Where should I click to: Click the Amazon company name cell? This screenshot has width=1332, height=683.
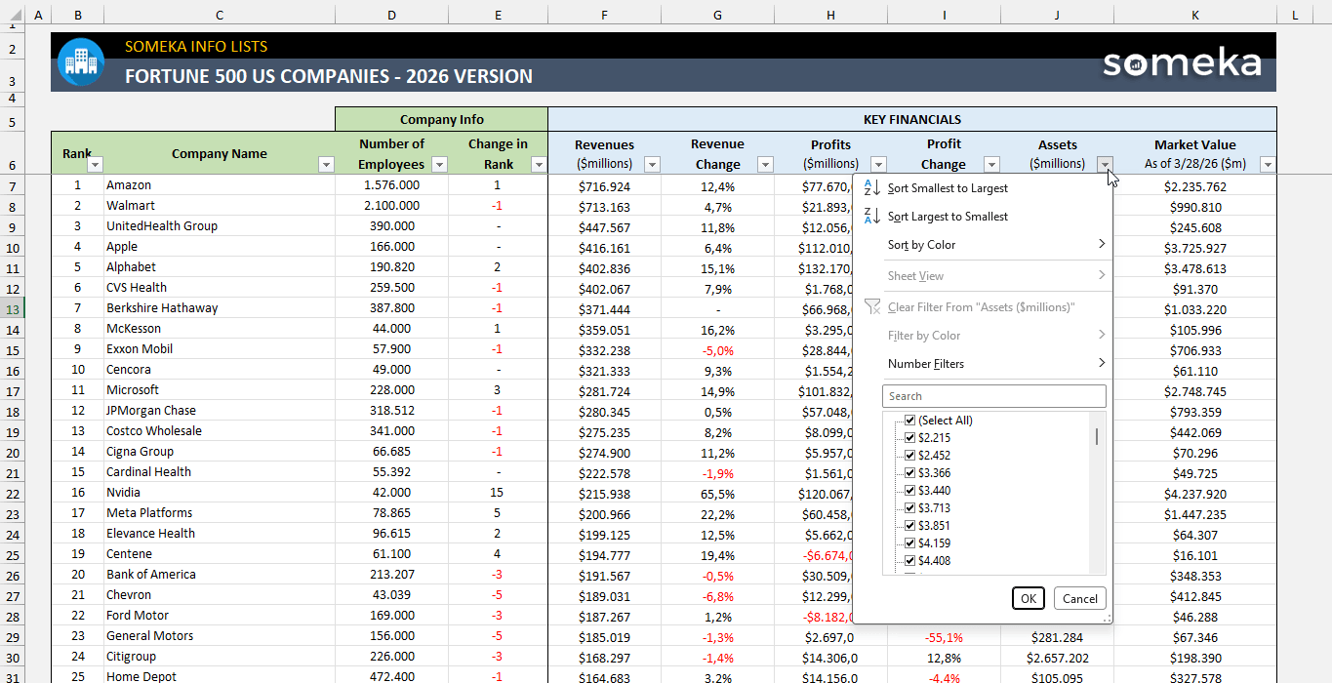(220, 185)
